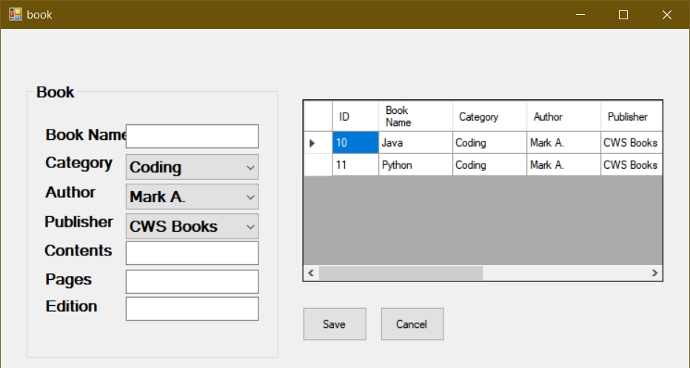Click the Cancel button
Screen dimensions: 690x368
tap(412, 324)
